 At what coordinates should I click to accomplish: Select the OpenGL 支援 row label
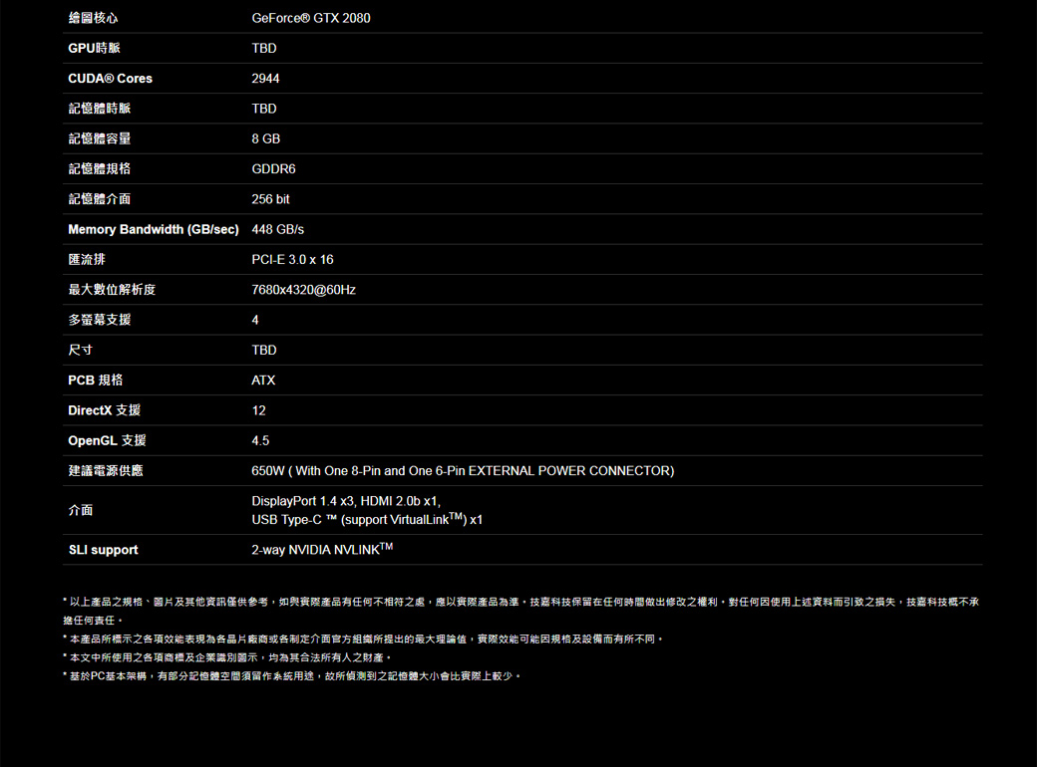click(x=107, y=440)
